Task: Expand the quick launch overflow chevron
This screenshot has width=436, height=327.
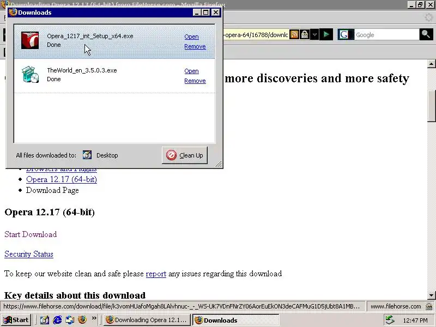Action: pyautogui.click(x=94, y=318)
